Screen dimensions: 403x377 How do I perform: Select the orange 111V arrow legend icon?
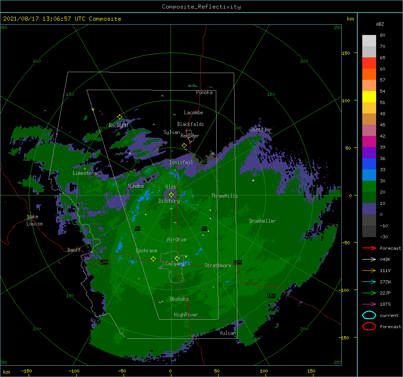click(369, 270)
